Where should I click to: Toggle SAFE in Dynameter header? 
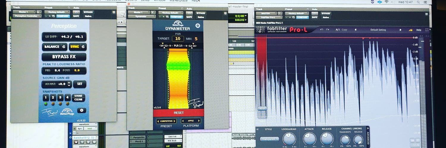pyautogui.click(x=189, y=17)
